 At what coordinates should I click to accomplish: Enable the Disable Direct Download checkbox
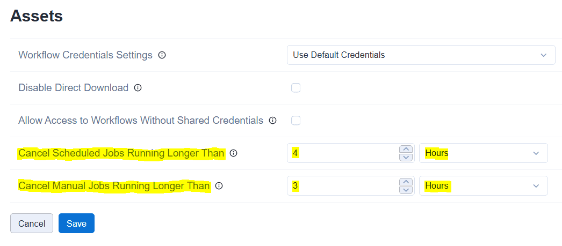pyautogui.click(x=296, y=88)
